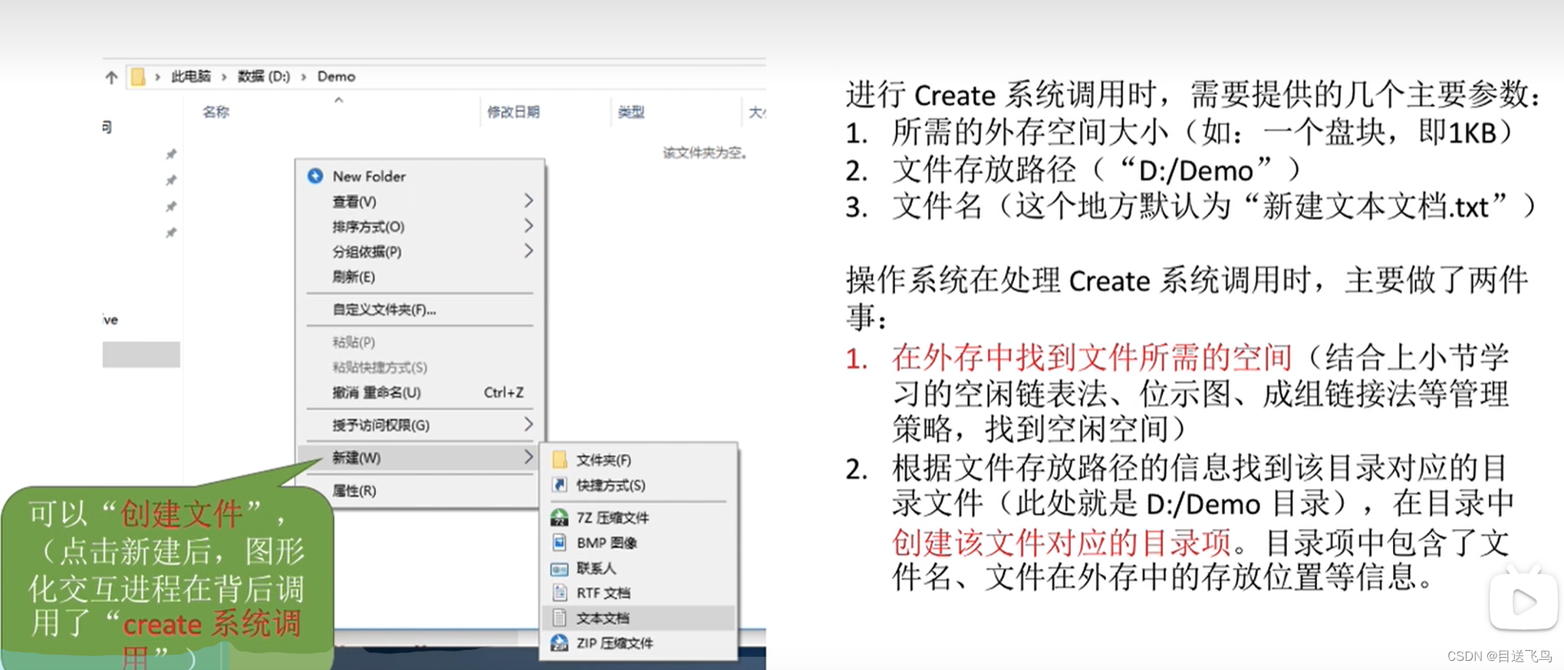Click the New Folder plus icon
This screenshot has height=670, width=1564.
[x=315, y=176]
